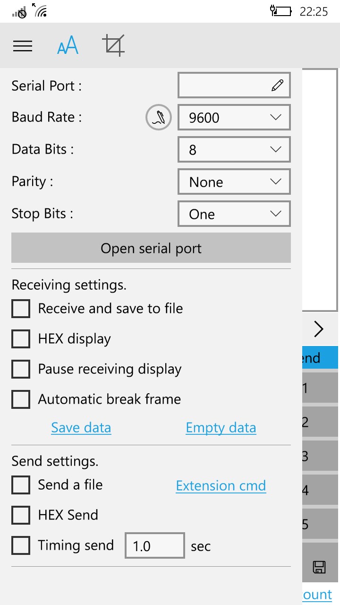Open the Extension cmd link
This screenshot has height=605, width=340.
tap(221, 486)
